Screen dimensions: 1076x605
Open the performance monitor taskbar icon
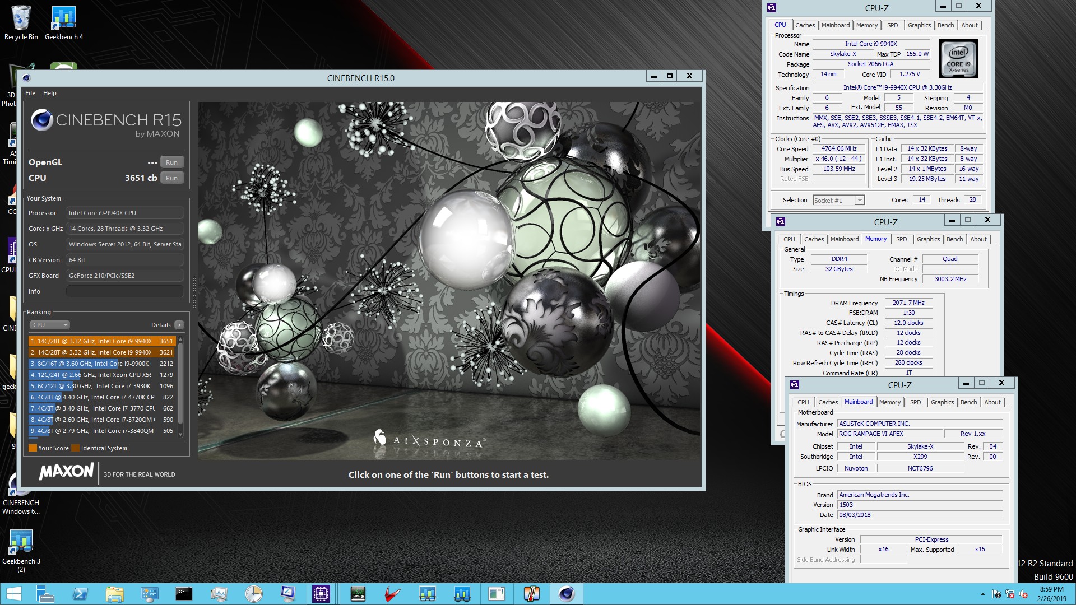219,594
